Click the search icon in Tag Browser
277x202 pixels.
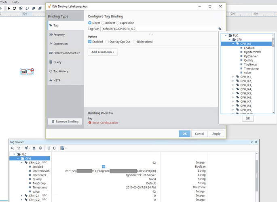click(x=13, y=148)
